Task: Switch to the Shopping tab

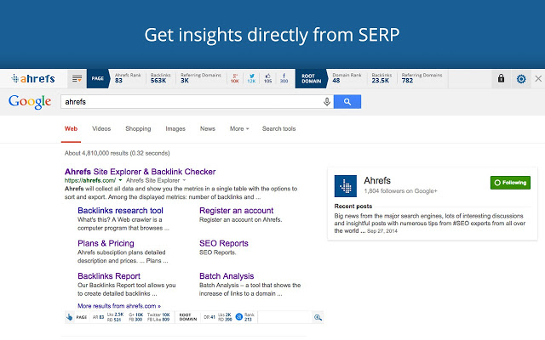Action: 138,128
